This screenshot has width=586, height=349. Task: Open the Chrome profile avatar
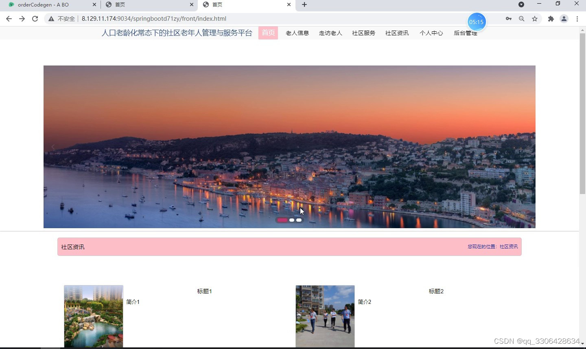pos(564,19)
